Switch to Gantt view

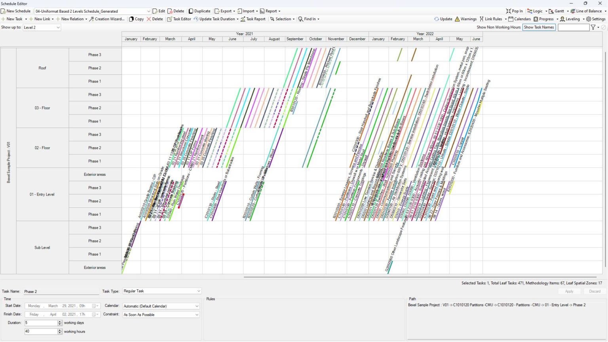558,11
